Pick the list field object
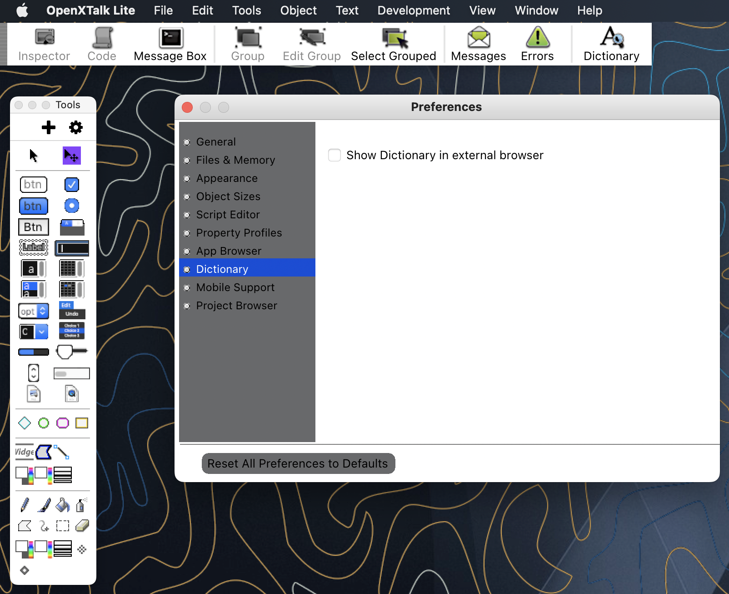 (34, 289)
